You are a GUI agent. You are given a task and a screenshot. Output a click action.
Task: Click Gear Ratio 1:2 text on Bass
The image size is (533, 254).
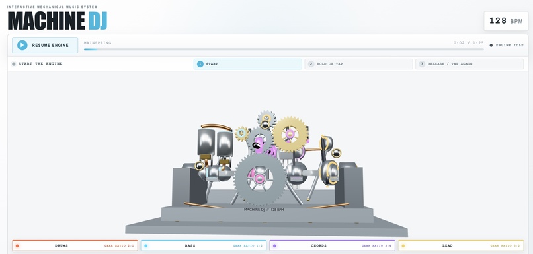pyautogui.click(x=248, y=246)
